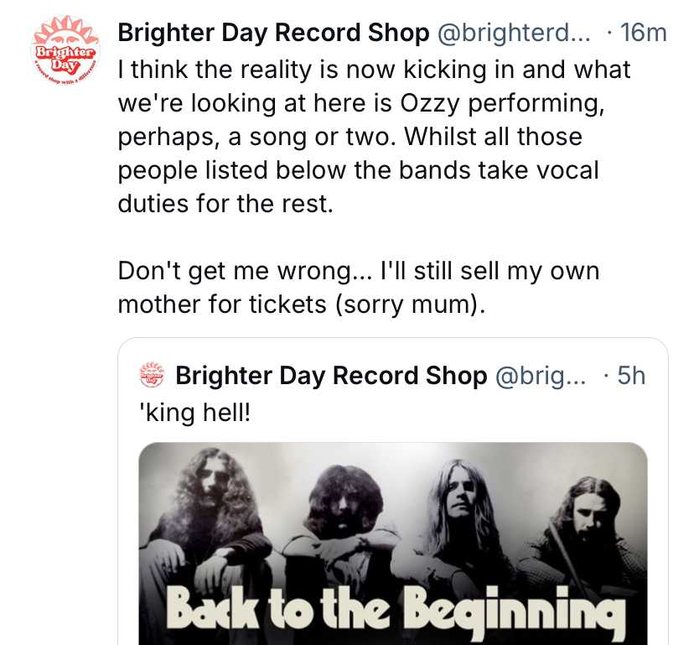This screenshot has height=645, width=694.
Task: Open the 16m post timestamp
Action: pyautogui.click(x=643, y=33)
